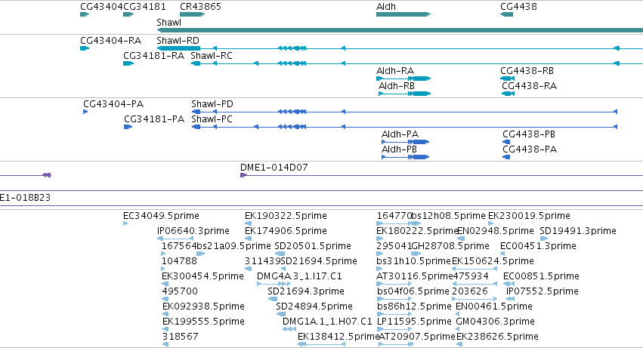This screenshot has width=643, height=348.
Task: Select the SD19491.3prime EST
Action: tap(544, 239)
